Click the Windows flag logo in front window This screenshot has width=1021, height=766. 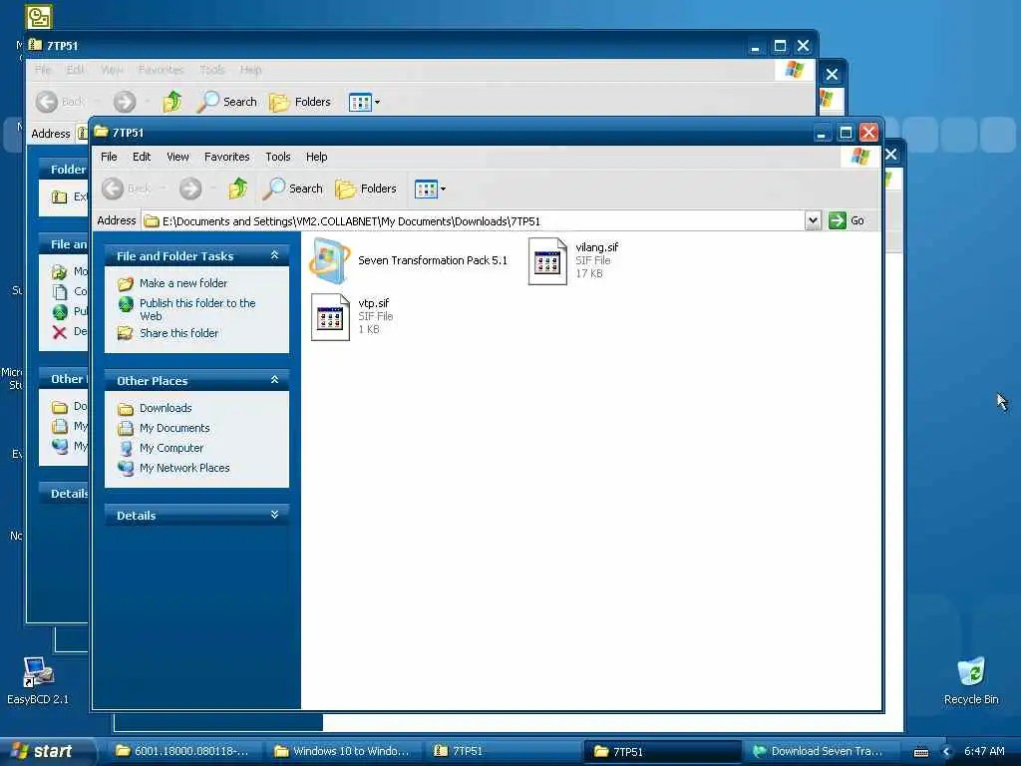tap(859, 157)
